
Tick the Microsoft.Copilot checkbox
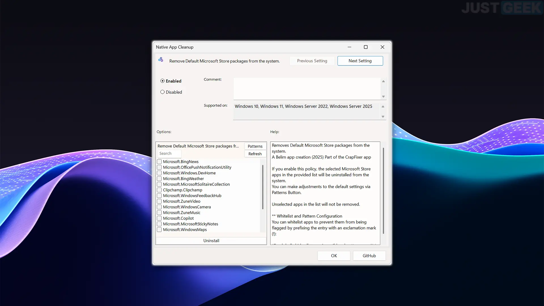click(x=159, y=218)
